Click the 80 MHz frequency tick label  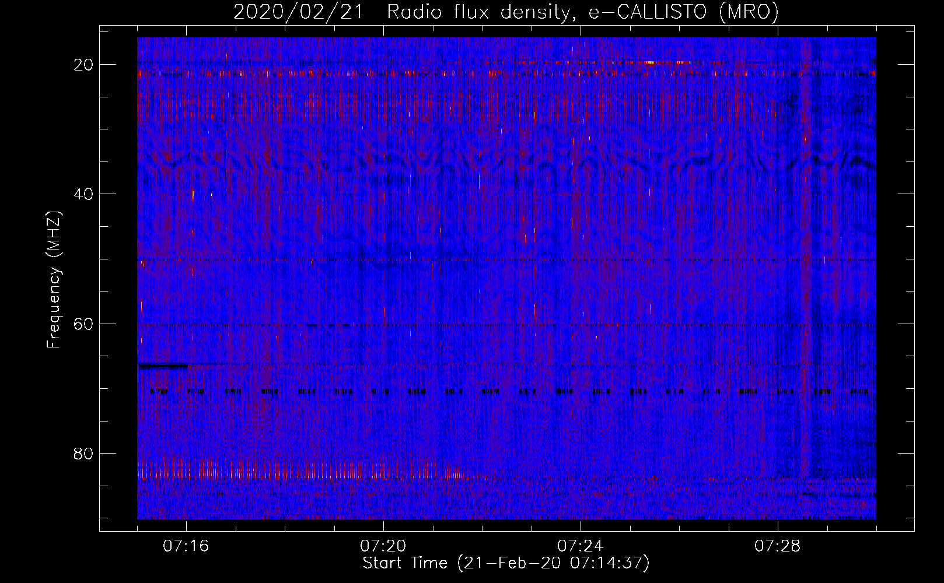coord(84,453)
